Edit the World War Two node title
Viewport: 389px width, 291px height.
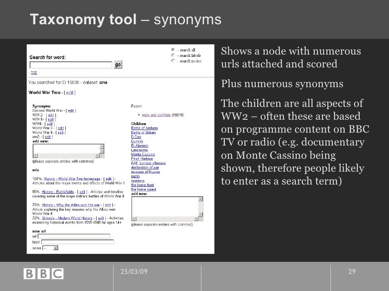(70, 92)
